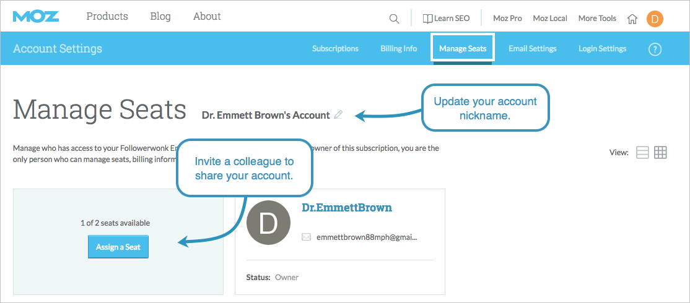The image size is (690, 303).
Task: Click the gray D profile picture
Action: (x=268, y=223)
